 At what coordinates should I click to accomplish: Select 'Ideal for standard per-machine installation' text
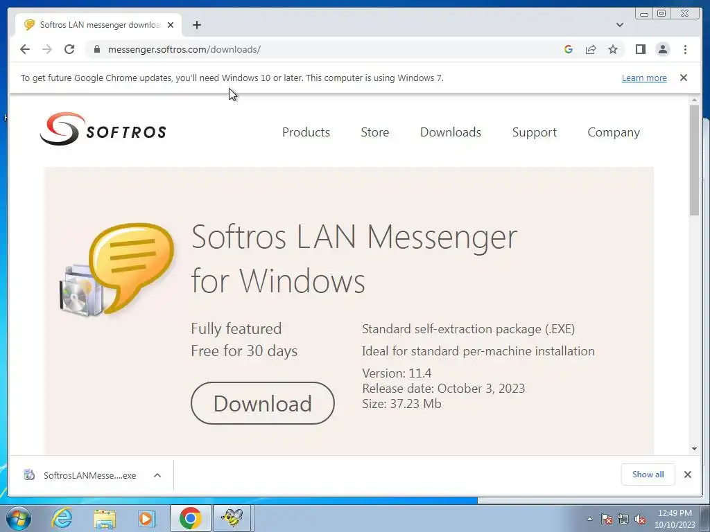478,351
